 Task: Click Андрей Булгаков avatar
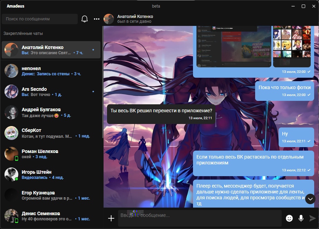tap(11, 112)
